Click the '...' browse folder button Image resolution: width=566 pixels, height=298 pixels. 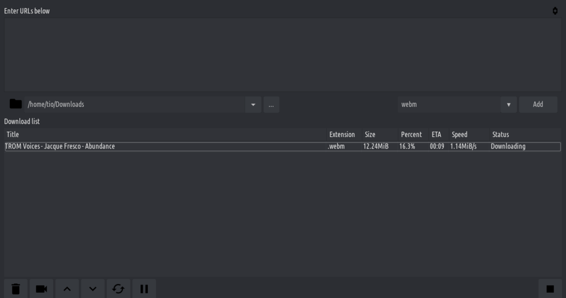[x=271, y=105]
